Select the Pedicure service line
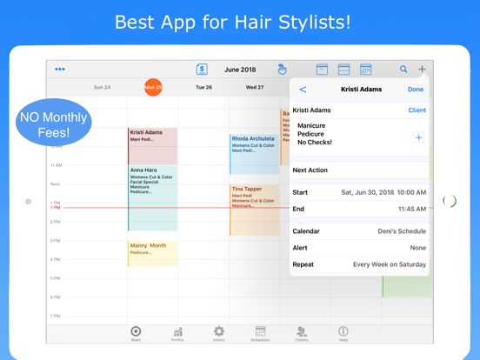This screenshot has height=360, width=480. (310, 134)
